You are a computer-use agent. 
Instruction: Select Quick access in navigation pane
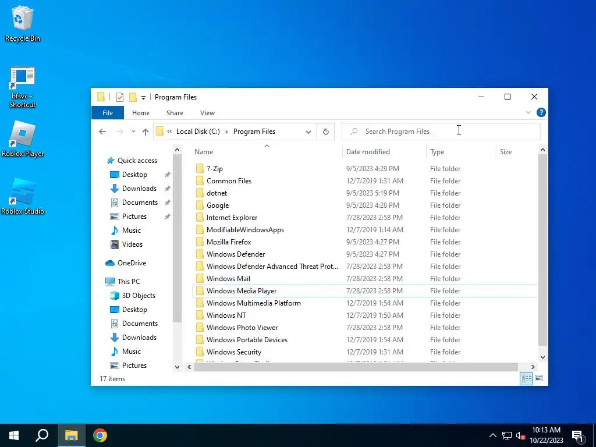tap(132, 161)
